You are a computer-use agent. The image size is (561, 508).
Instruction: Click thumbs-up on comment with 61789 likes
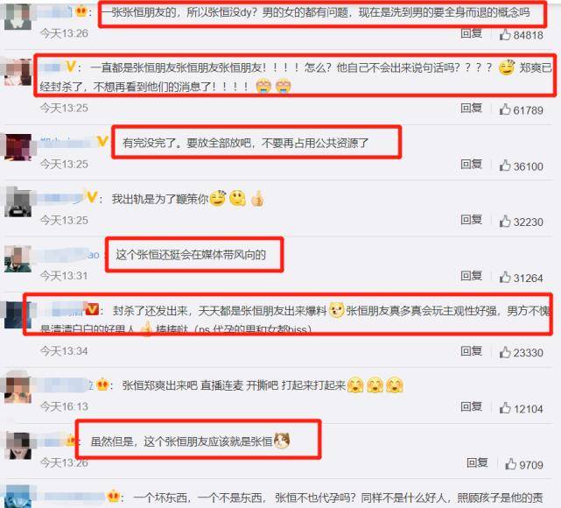[505, 109]
